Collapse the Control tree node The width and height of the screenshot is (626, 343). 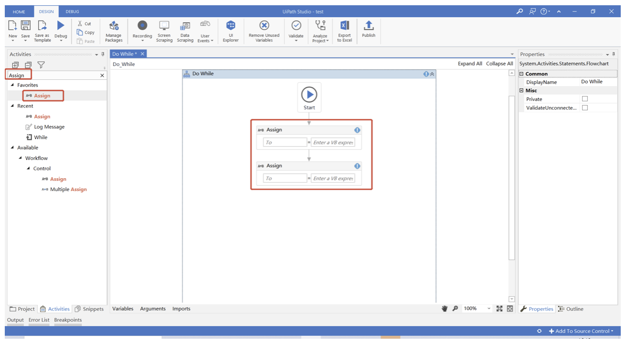tap(29, 169)
